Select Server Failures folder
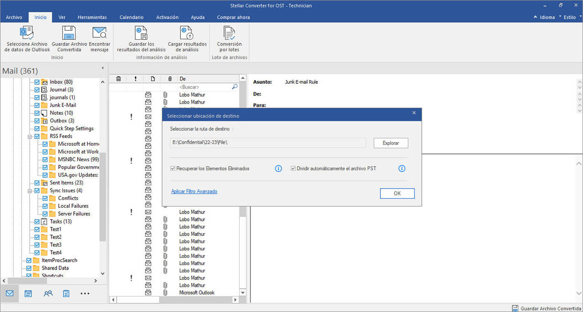583x312 pixels. [x=74, y=214]
